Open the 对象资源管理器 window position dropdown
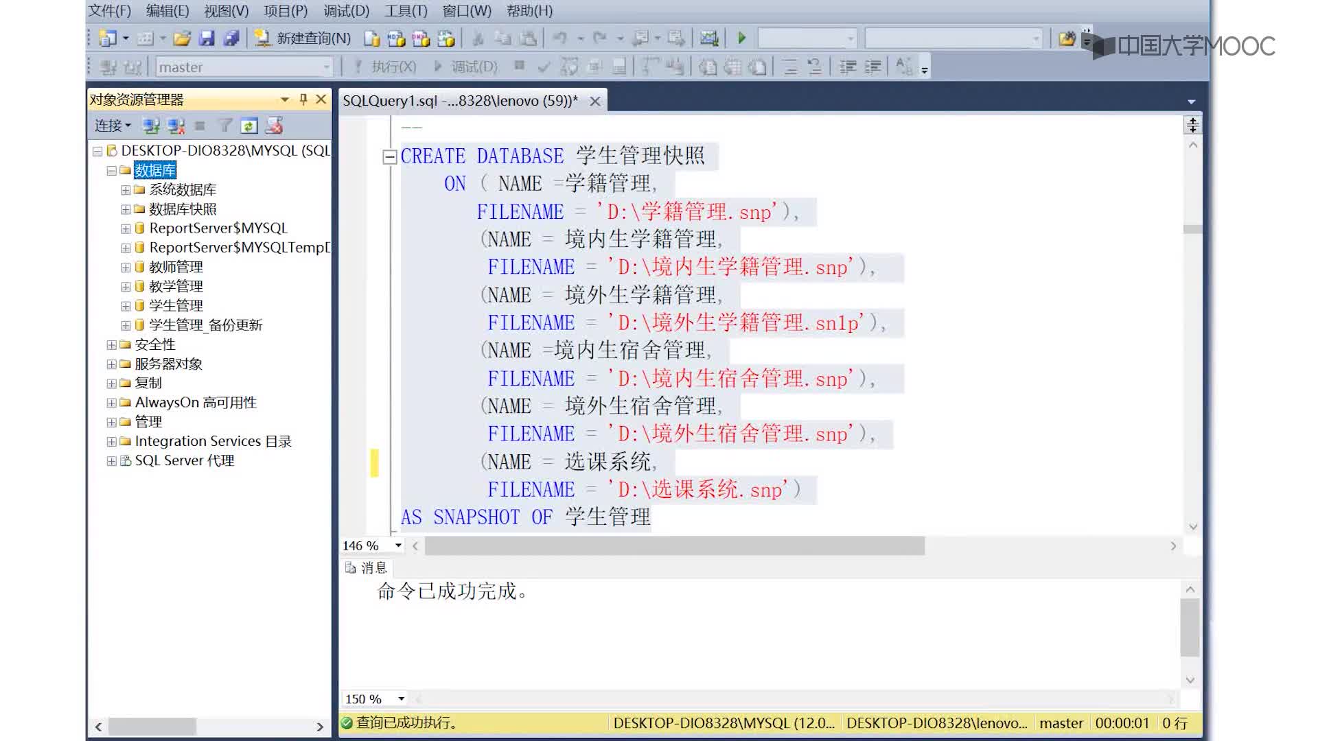 pyautogui.click(x=284, y=100)
